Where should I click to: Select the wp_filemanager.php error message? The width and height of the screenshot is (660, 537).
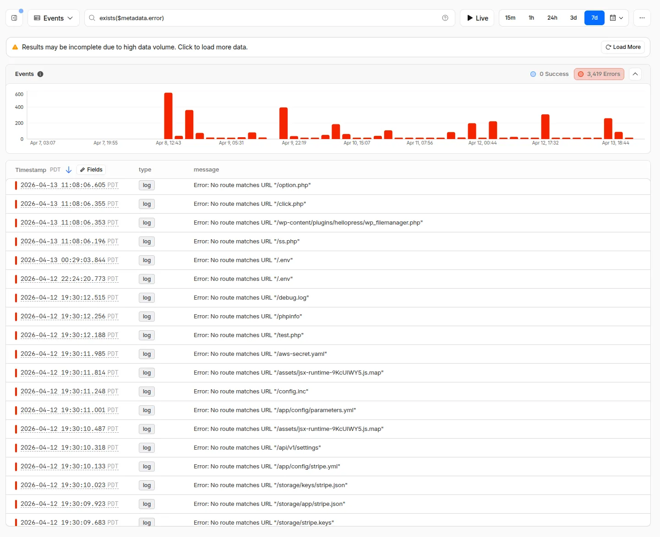click(308, 223)
